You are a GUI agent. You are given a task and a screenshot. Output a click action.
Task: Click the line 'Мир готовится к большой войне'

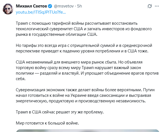click(x=47, y=123)
